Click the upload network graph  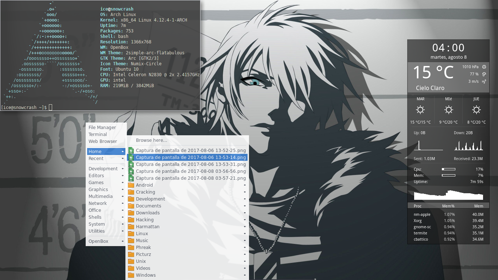point(428,145)
